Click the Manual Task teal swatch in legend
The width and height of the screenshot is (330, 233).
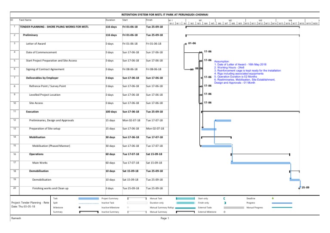(x=186, y=199)
